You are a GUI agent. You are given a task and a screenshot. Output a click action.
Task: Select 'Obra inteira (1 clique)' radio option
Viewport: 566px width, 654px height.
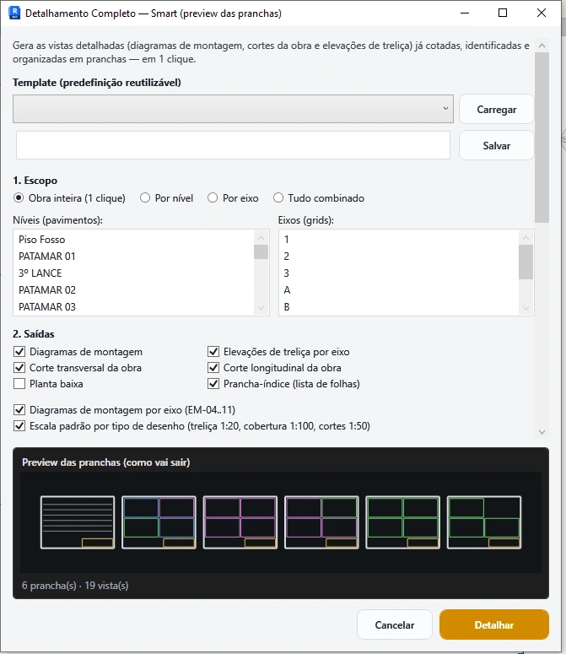point(69,198)
